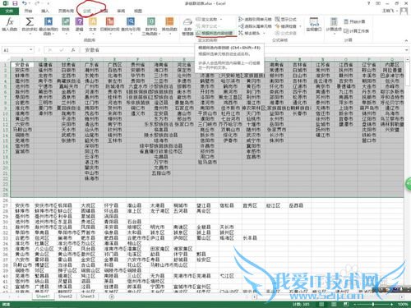
Task: Switch to Page Break Preview in status bar
Action: click(346, 305)
